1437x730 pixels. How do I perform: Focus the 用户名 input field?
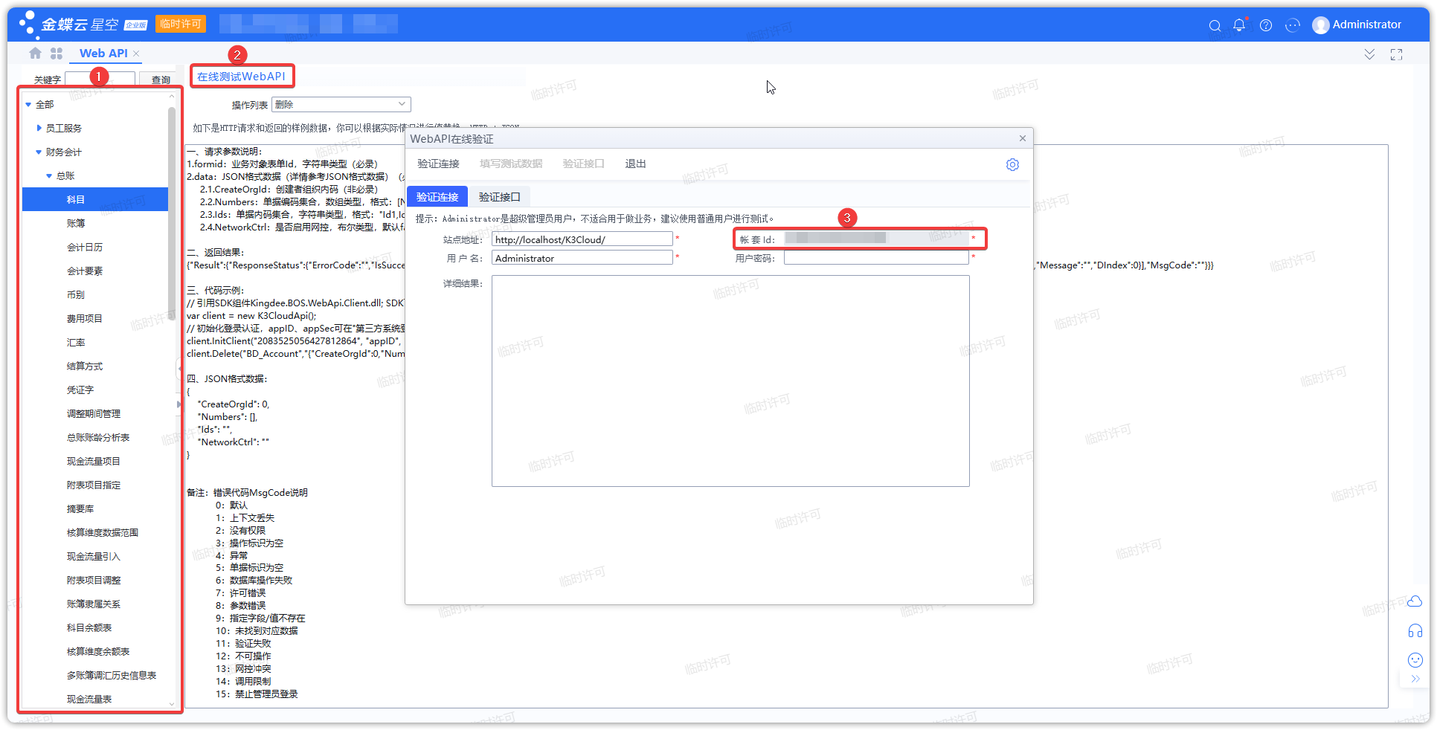tap(582, 258)
